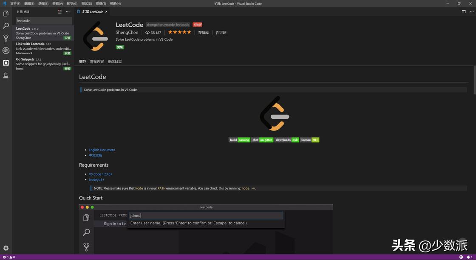Click green 安装 button under LeetCode title
Image resolution: width=476 pixels, height=260 pixels.
(x=120, y=48)
